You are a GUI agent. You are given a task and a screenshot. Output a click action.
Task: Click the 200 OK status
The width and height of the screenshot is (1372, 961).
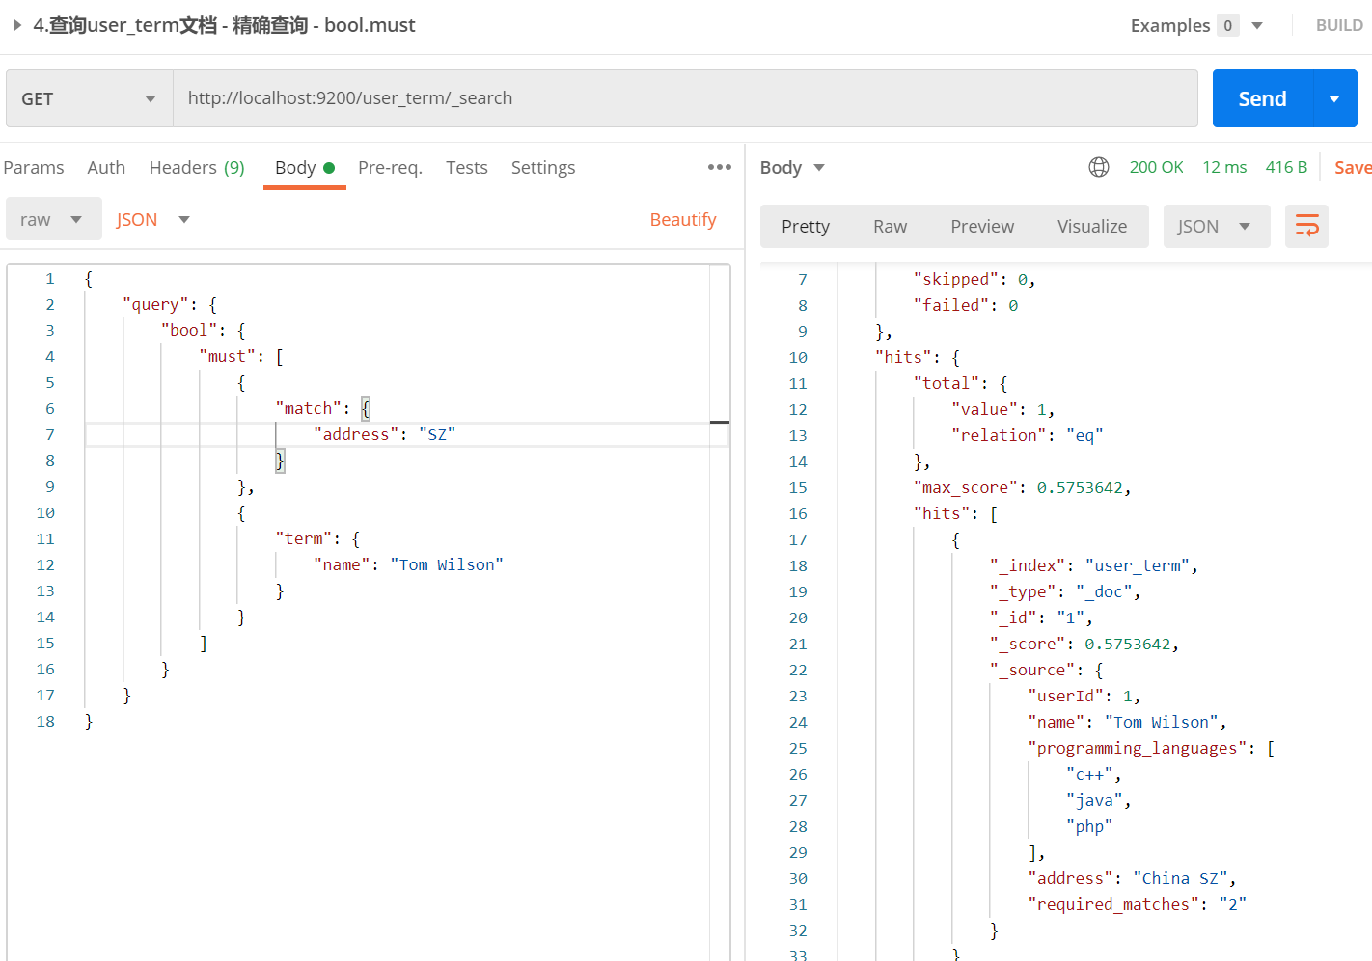point(1156,167)
